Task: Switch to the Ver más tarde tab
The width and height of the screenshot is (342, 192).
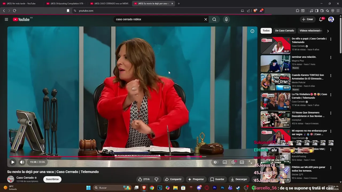Action: 21,3
